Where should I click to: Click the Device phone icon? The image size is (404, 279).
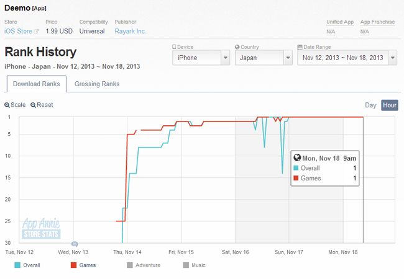click(174, 46)
